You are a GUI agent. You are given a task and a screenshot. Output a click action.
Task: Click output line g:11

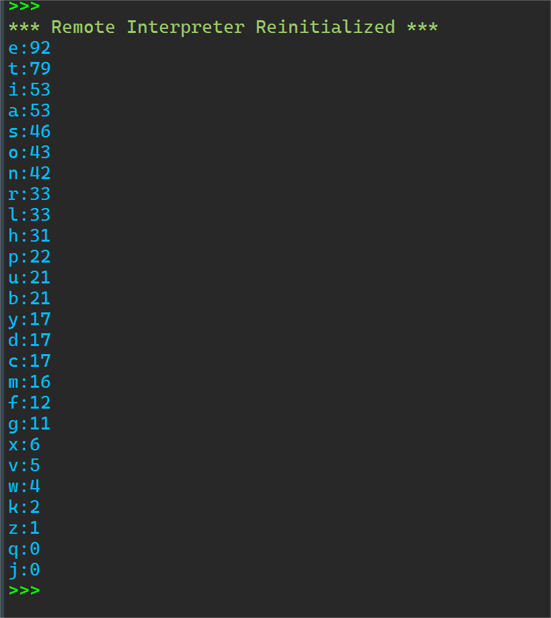point(30,423)
